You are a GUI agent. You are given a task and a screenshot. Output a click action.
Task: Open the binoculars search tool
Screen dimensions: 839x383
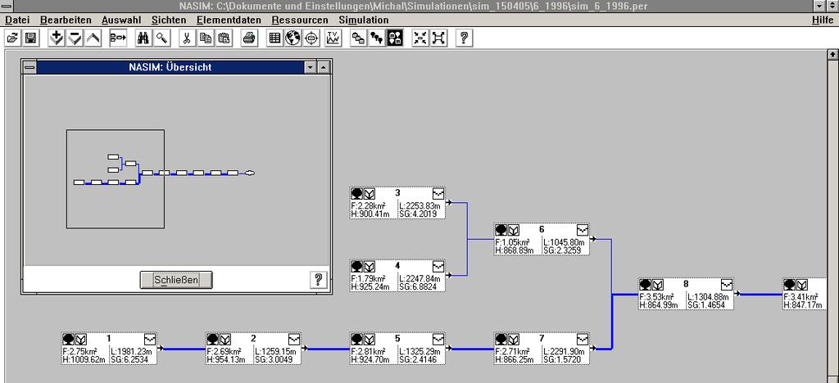pos(144,38)
